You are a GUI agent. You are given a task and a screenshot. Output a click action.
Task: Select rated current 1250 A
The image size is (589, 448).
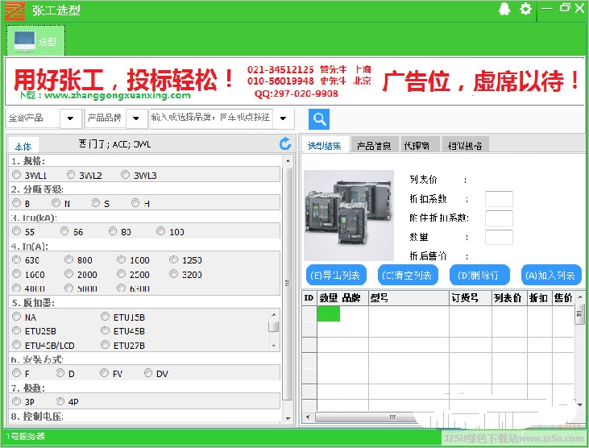pos(173,259)
